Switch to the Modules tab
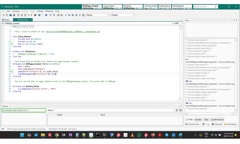 (x=218, y=124)
